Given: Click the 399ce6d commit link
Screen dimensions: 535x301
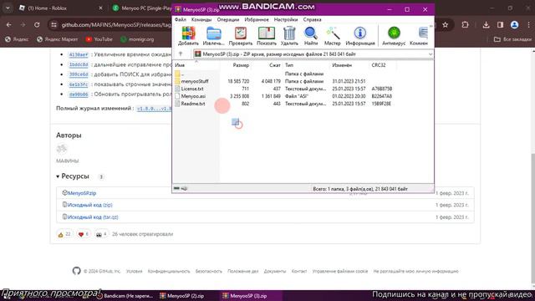Looking at the screenshot, I should click(79, 74).
